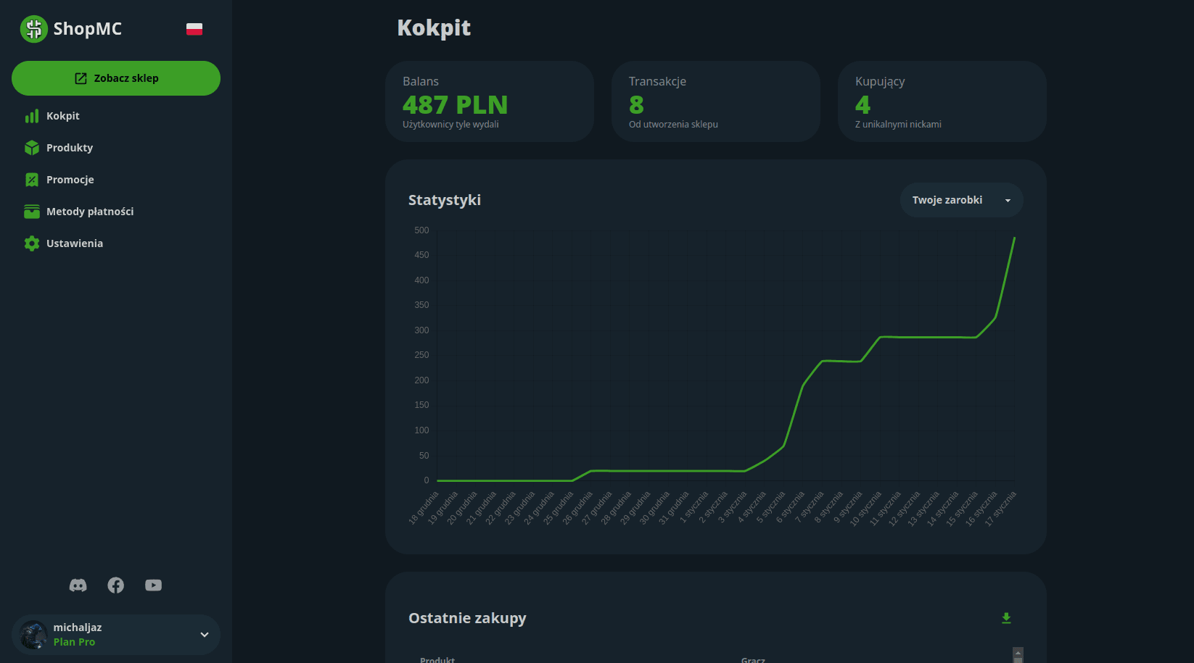Open the Facebook page icon

pos(115,585)
